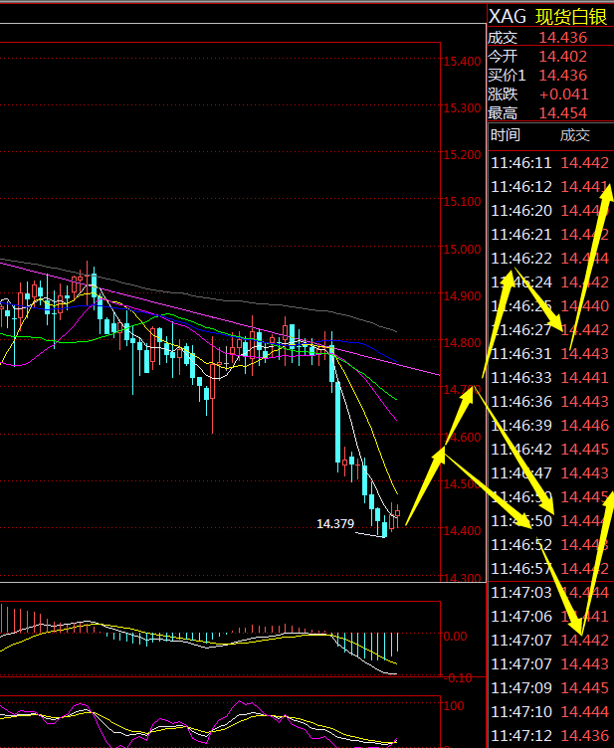
Task: Select the 11:47:10 tick row
Action: (550, 711)
